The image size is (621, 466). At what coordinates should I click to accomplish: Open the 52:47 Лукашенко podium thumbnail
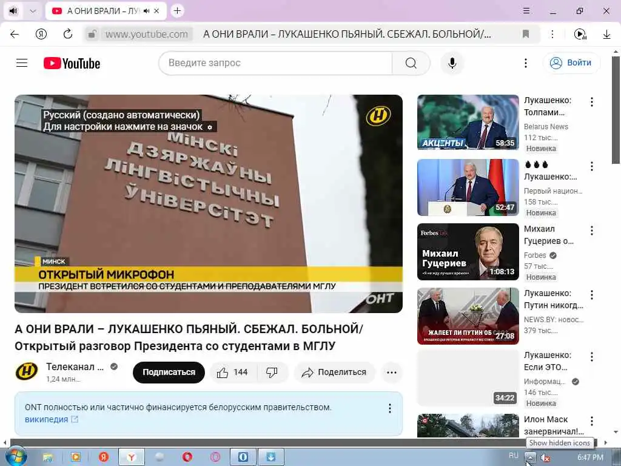pos(468,187)
